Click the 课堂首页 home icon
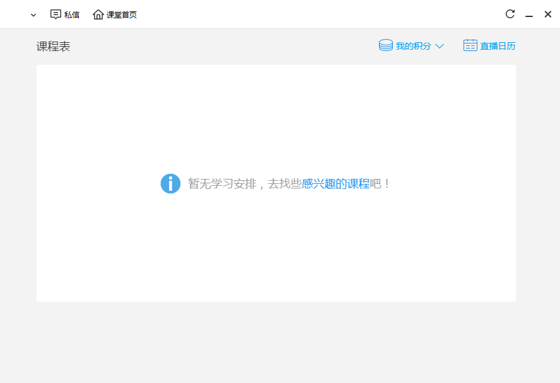Viewport: 560px width, 383px height. tap(98, 14)
